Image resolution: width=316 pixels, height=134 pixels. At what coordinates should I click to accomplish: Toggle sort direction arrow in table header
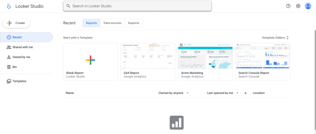(246, 93)
